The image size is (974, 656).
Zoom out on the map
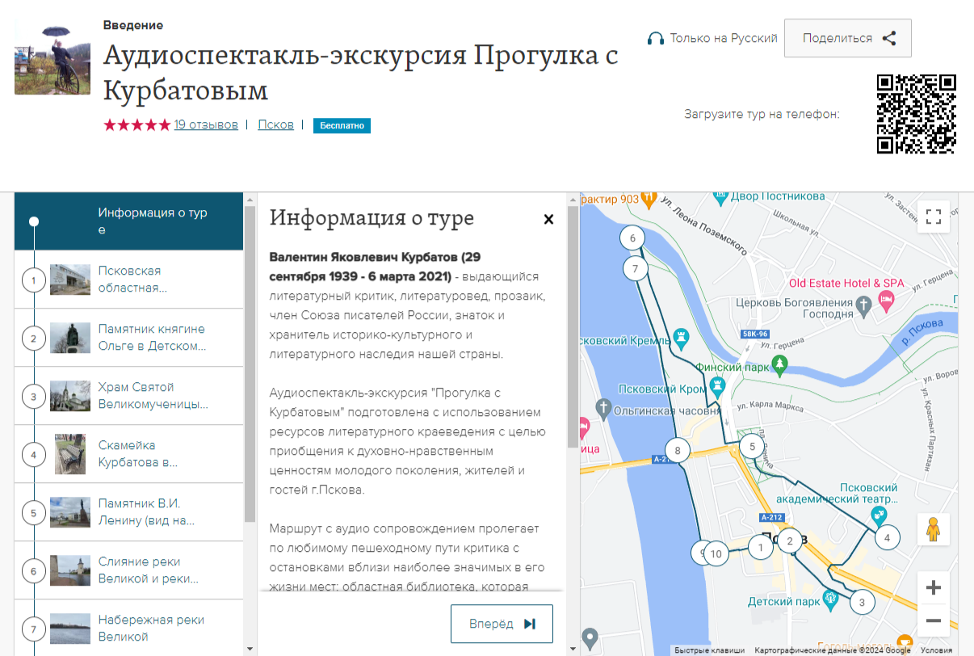934,620
